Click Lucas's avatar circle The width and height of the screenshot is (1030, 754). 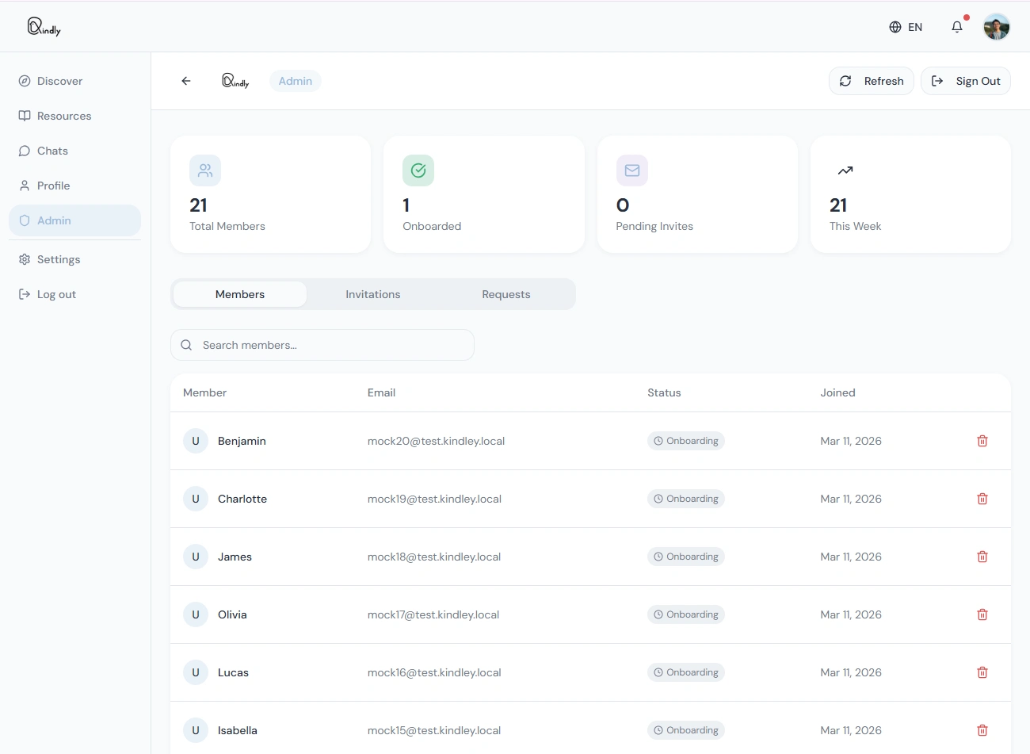(196, 672)
